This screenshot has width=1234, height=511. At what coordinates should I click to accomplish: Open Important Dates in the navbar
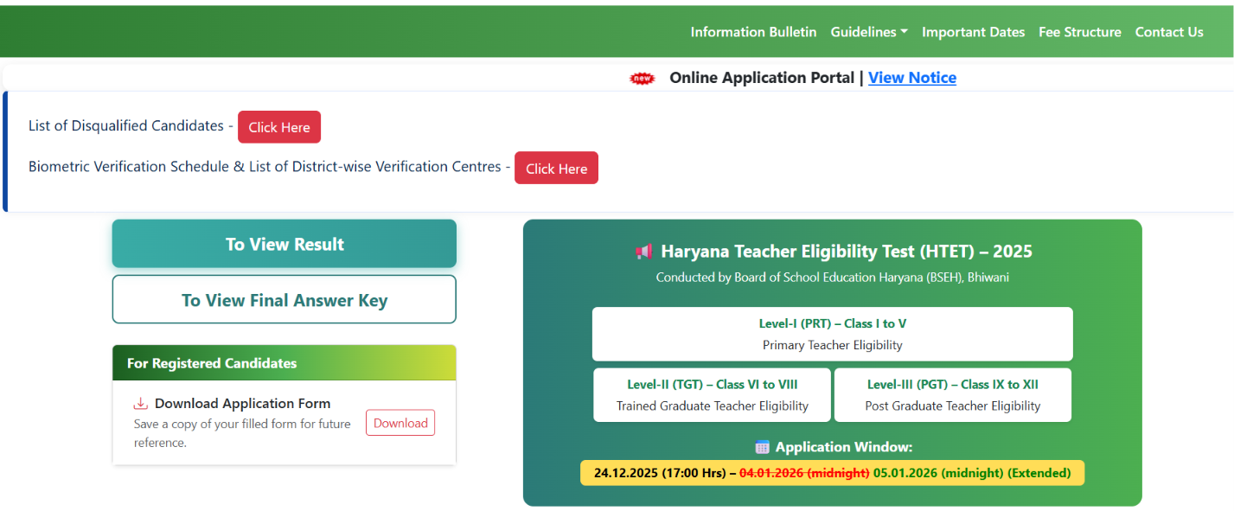[973, 32]
